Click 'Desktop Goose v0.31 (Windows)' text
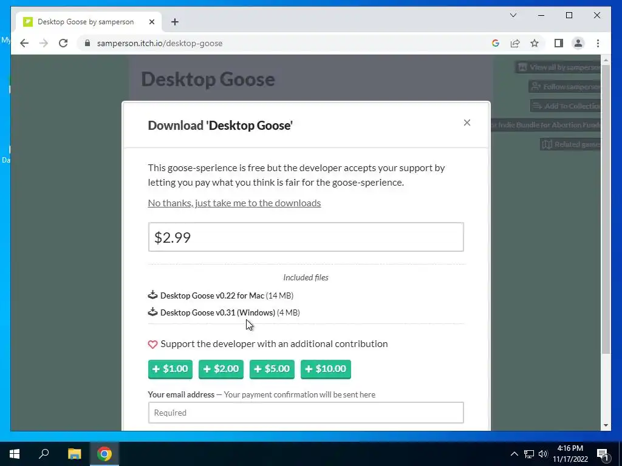 click(218, 312)
